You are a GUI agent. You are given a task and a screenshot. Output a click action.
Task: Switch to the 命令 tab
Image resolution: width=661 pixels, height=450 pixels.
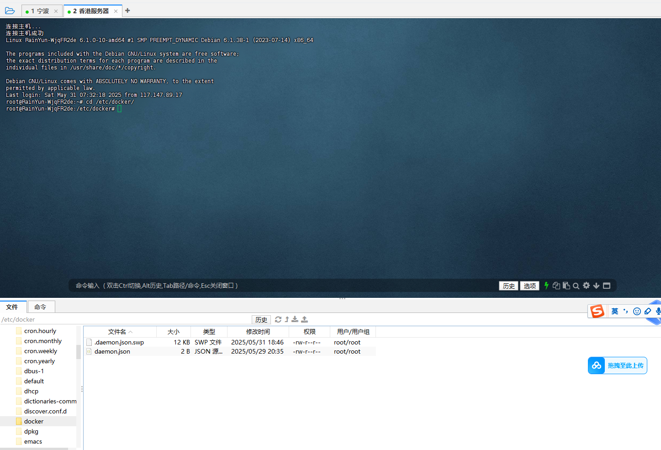41,307
